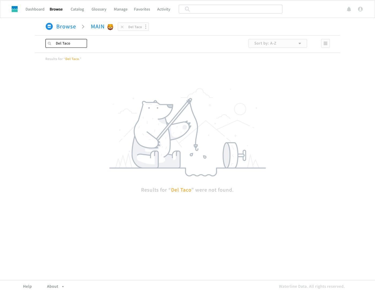Go to the Dashboard tab
375x293 pixels.
pos(35,9)
